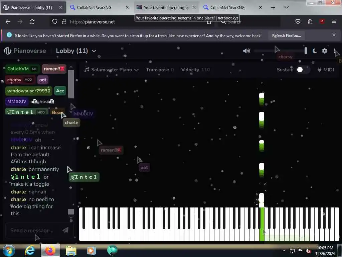
Task: Show hidden tray icons arrow
Action: (284, 251)
